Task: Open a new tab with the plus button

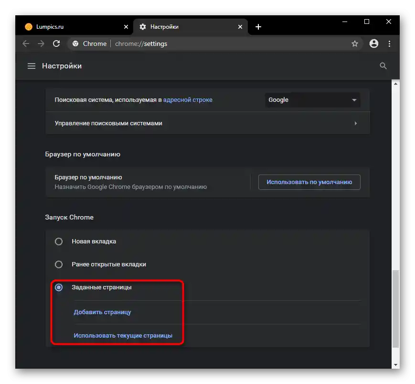Action: pyautogui.click(x=258, y=27)
